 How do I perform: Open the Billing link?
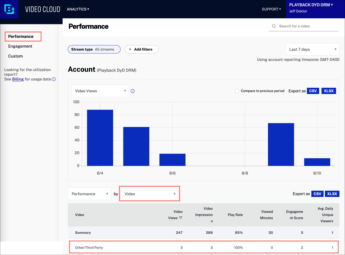18,79
